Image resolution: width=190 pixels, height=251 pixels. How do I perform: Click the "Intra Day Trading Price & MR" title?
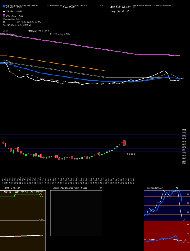tap(70, 188)
